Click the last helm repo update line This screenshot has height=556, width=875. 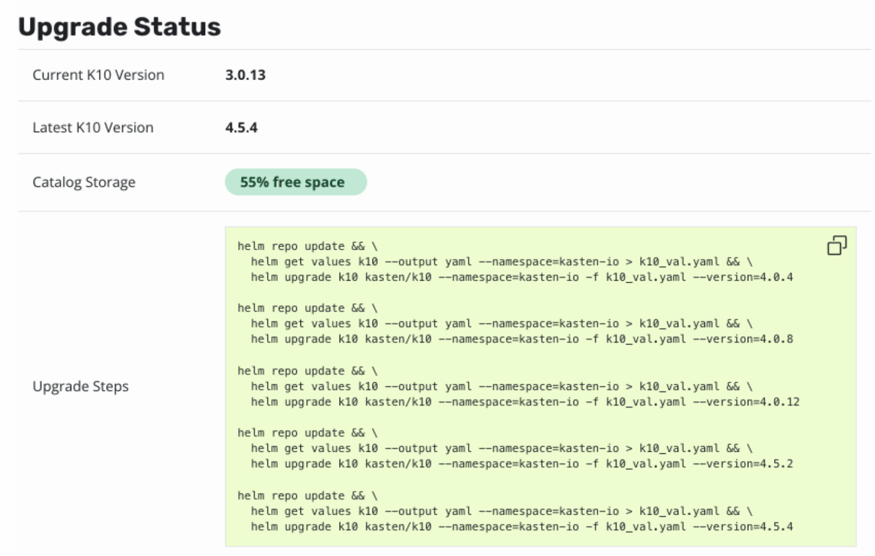[307, 495]
